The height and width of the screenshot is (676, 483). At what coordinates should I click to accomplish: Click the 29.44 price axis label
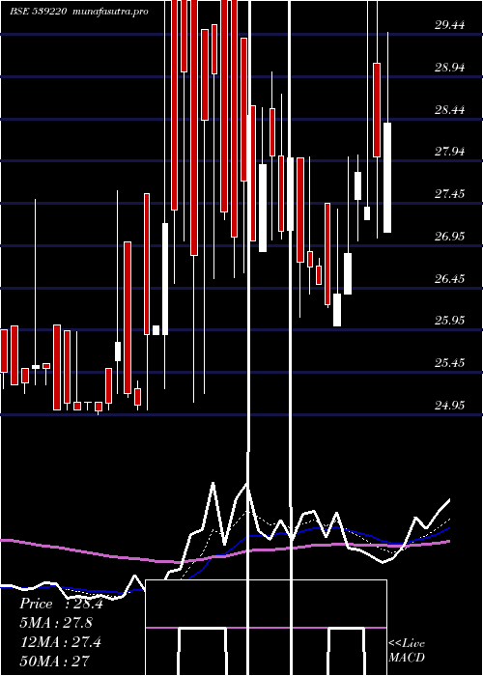point(449,25)
